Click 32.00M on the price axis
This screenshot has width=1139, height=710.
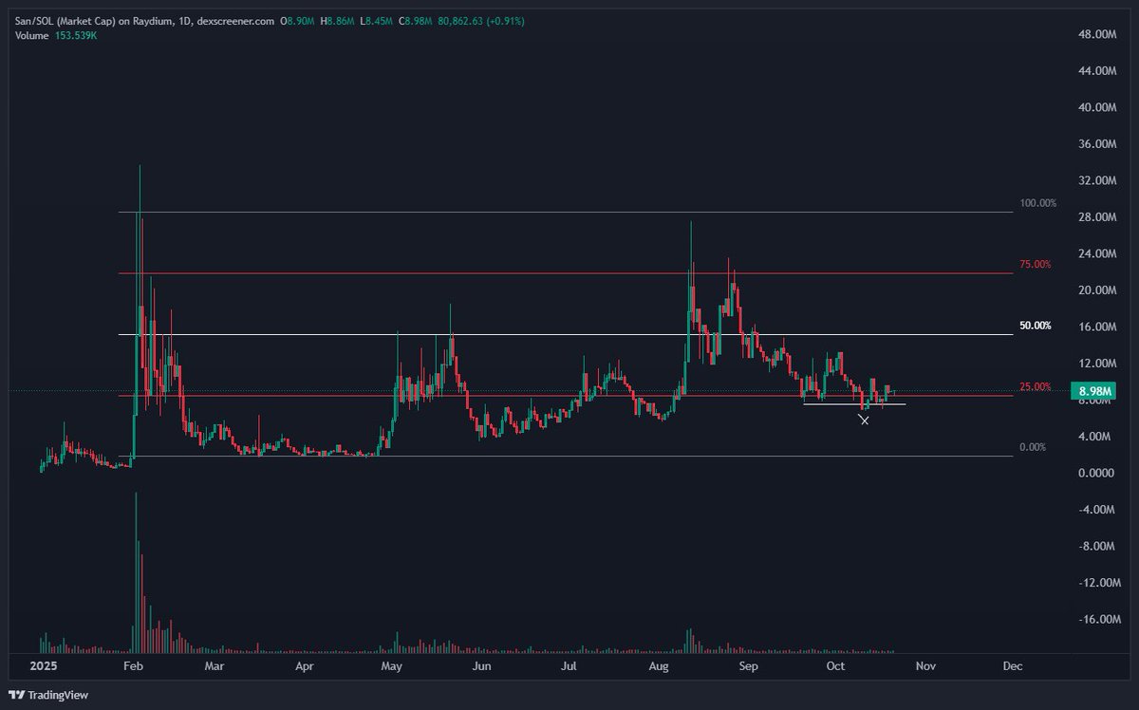coord(1095,181)
